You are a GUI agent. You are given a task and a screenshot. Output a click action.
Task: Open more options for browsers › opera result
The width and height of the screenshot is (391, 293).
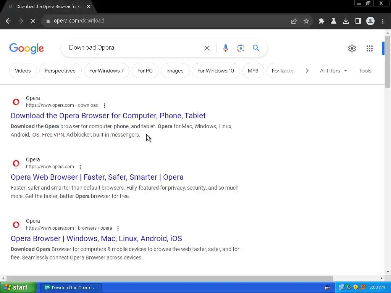118,229
